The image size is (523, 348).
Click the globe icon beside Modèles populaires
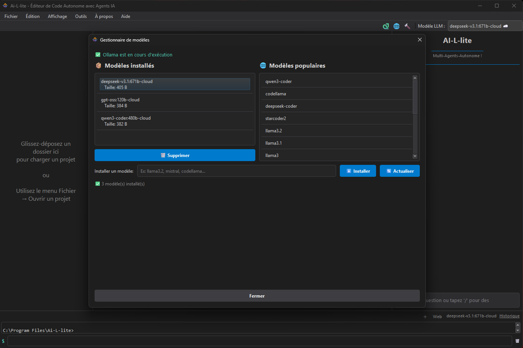[x=263, y=66]
